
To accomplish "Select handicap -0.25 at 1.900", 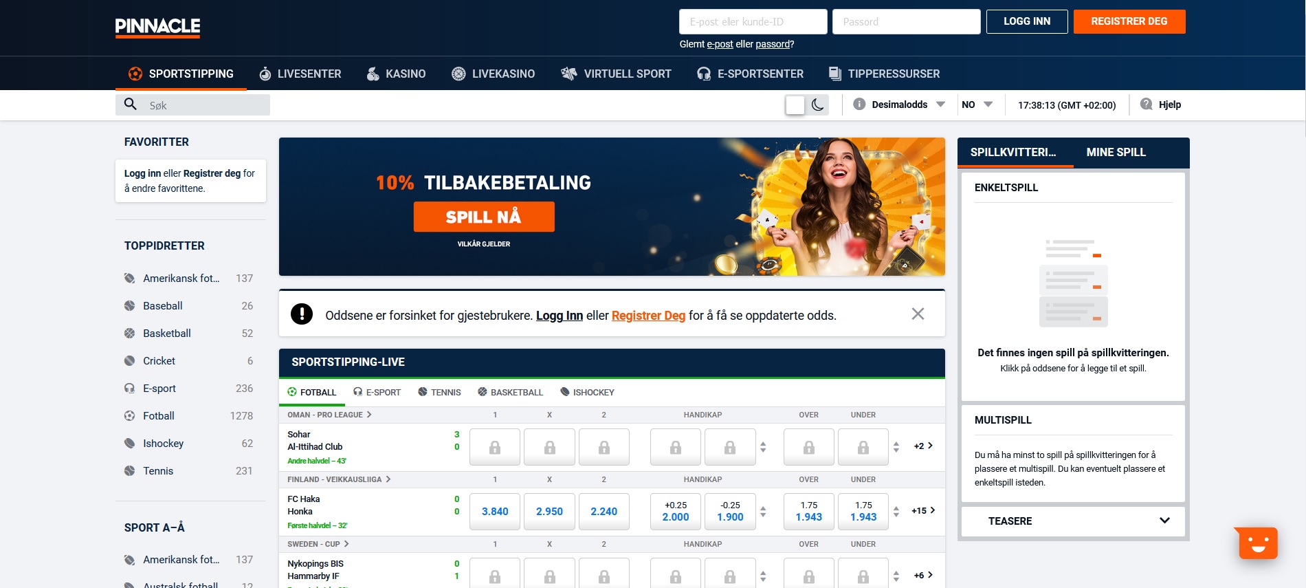I will pyautogui.click(x=730, y=511).
